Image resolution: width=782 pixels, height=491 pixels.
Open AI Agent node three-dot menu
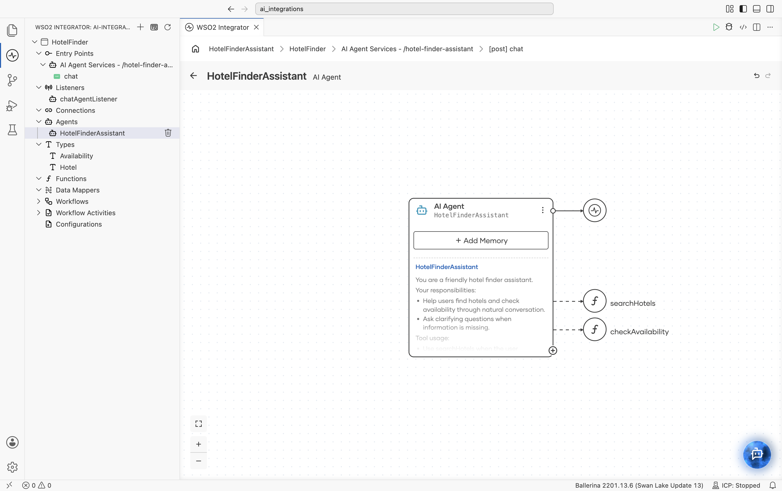[543, 210]
